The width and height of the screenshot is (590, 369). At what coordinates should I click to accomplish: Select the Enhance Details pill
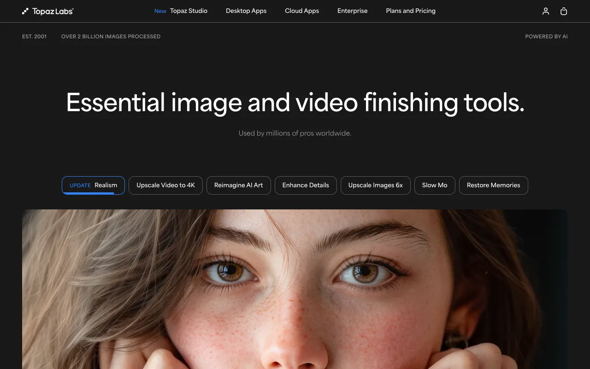(x=306, y=185)
